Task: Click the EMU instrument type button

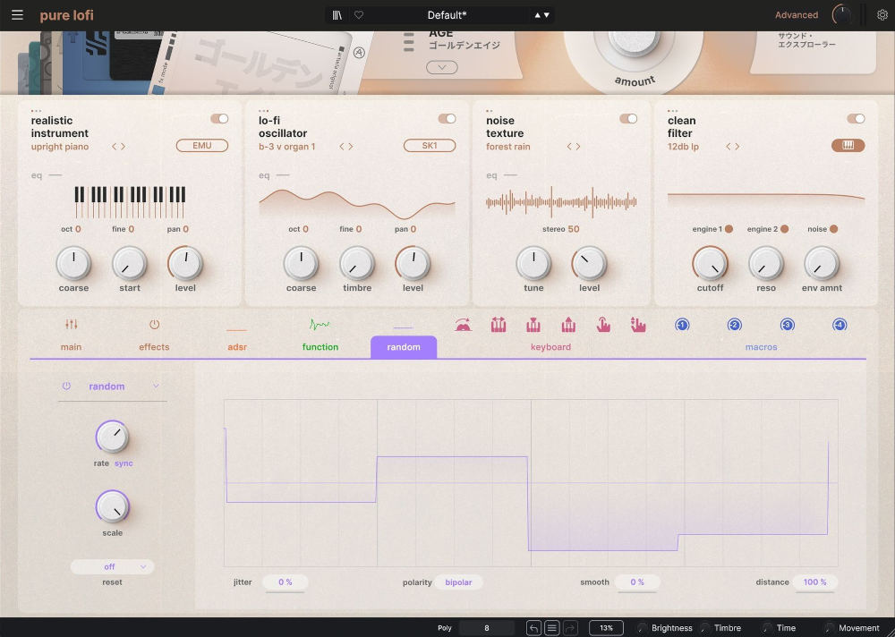Action: click(x=202, y=146)
